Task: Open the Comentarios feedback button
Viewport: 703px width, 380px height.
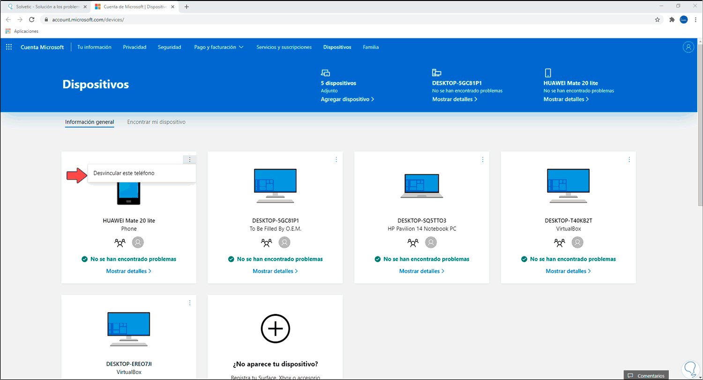Action: (x=646, y=376)
